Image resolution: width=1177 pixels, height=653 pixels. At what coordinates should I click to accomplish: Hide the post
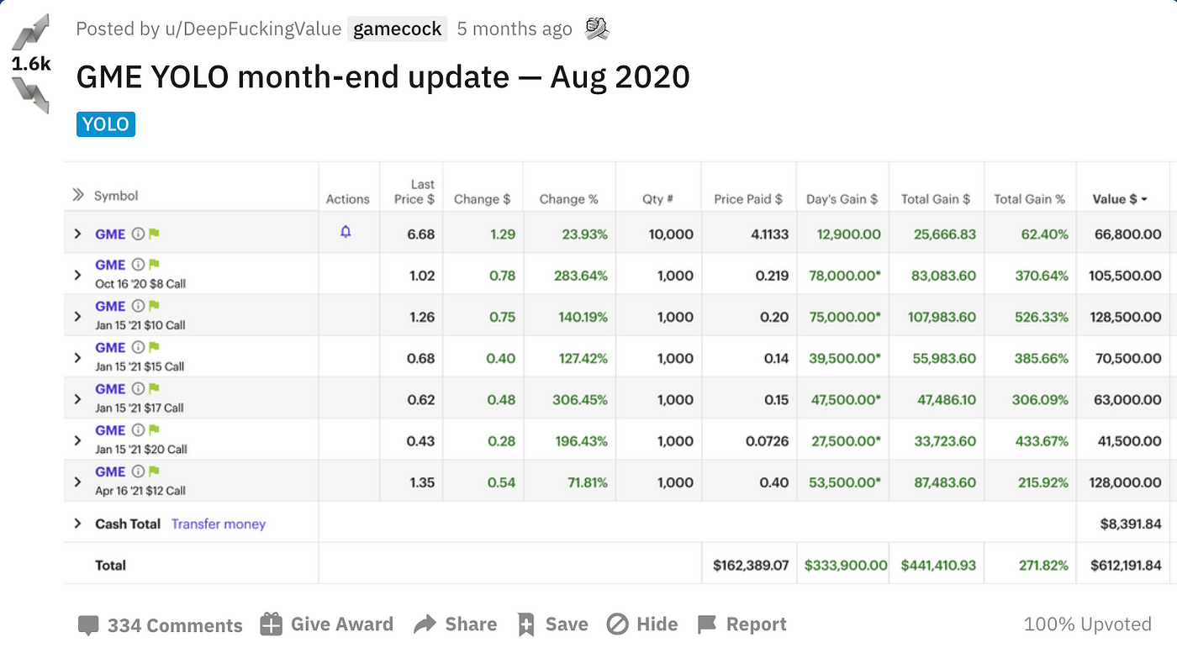coord(642,624)
